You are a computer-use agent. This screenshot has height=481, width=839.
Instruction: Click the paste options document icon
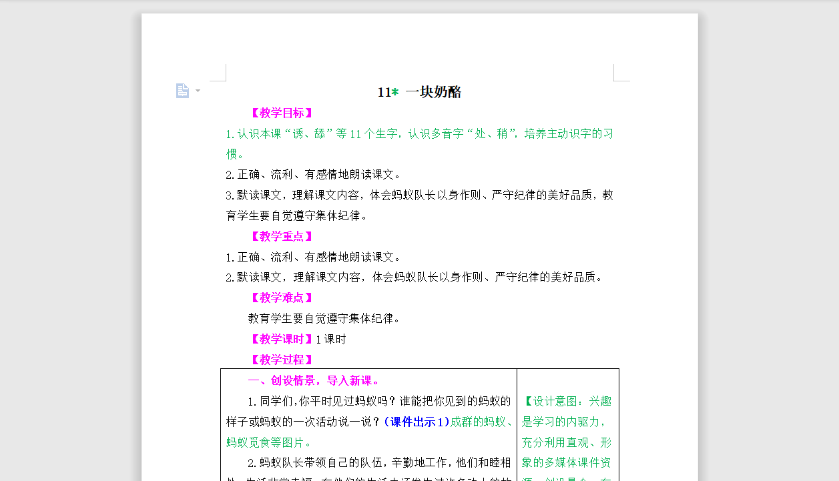(x=182, y=90)
